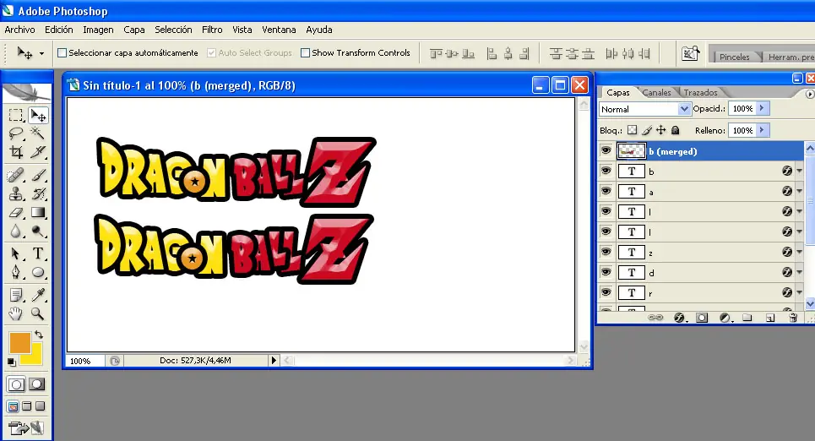Hide the text layer d
Image resolution: width=815 pixels, height=441 pixels.
[x=606, y=273]
